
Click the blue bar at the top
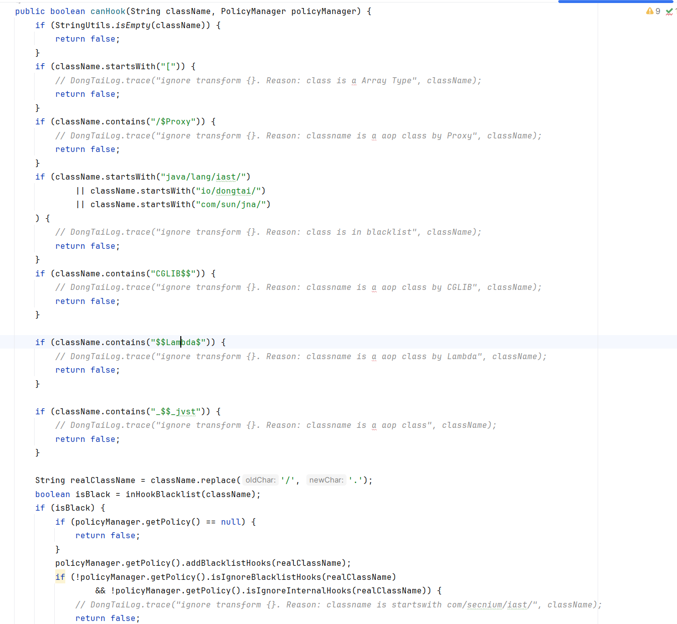coord(615,2)
